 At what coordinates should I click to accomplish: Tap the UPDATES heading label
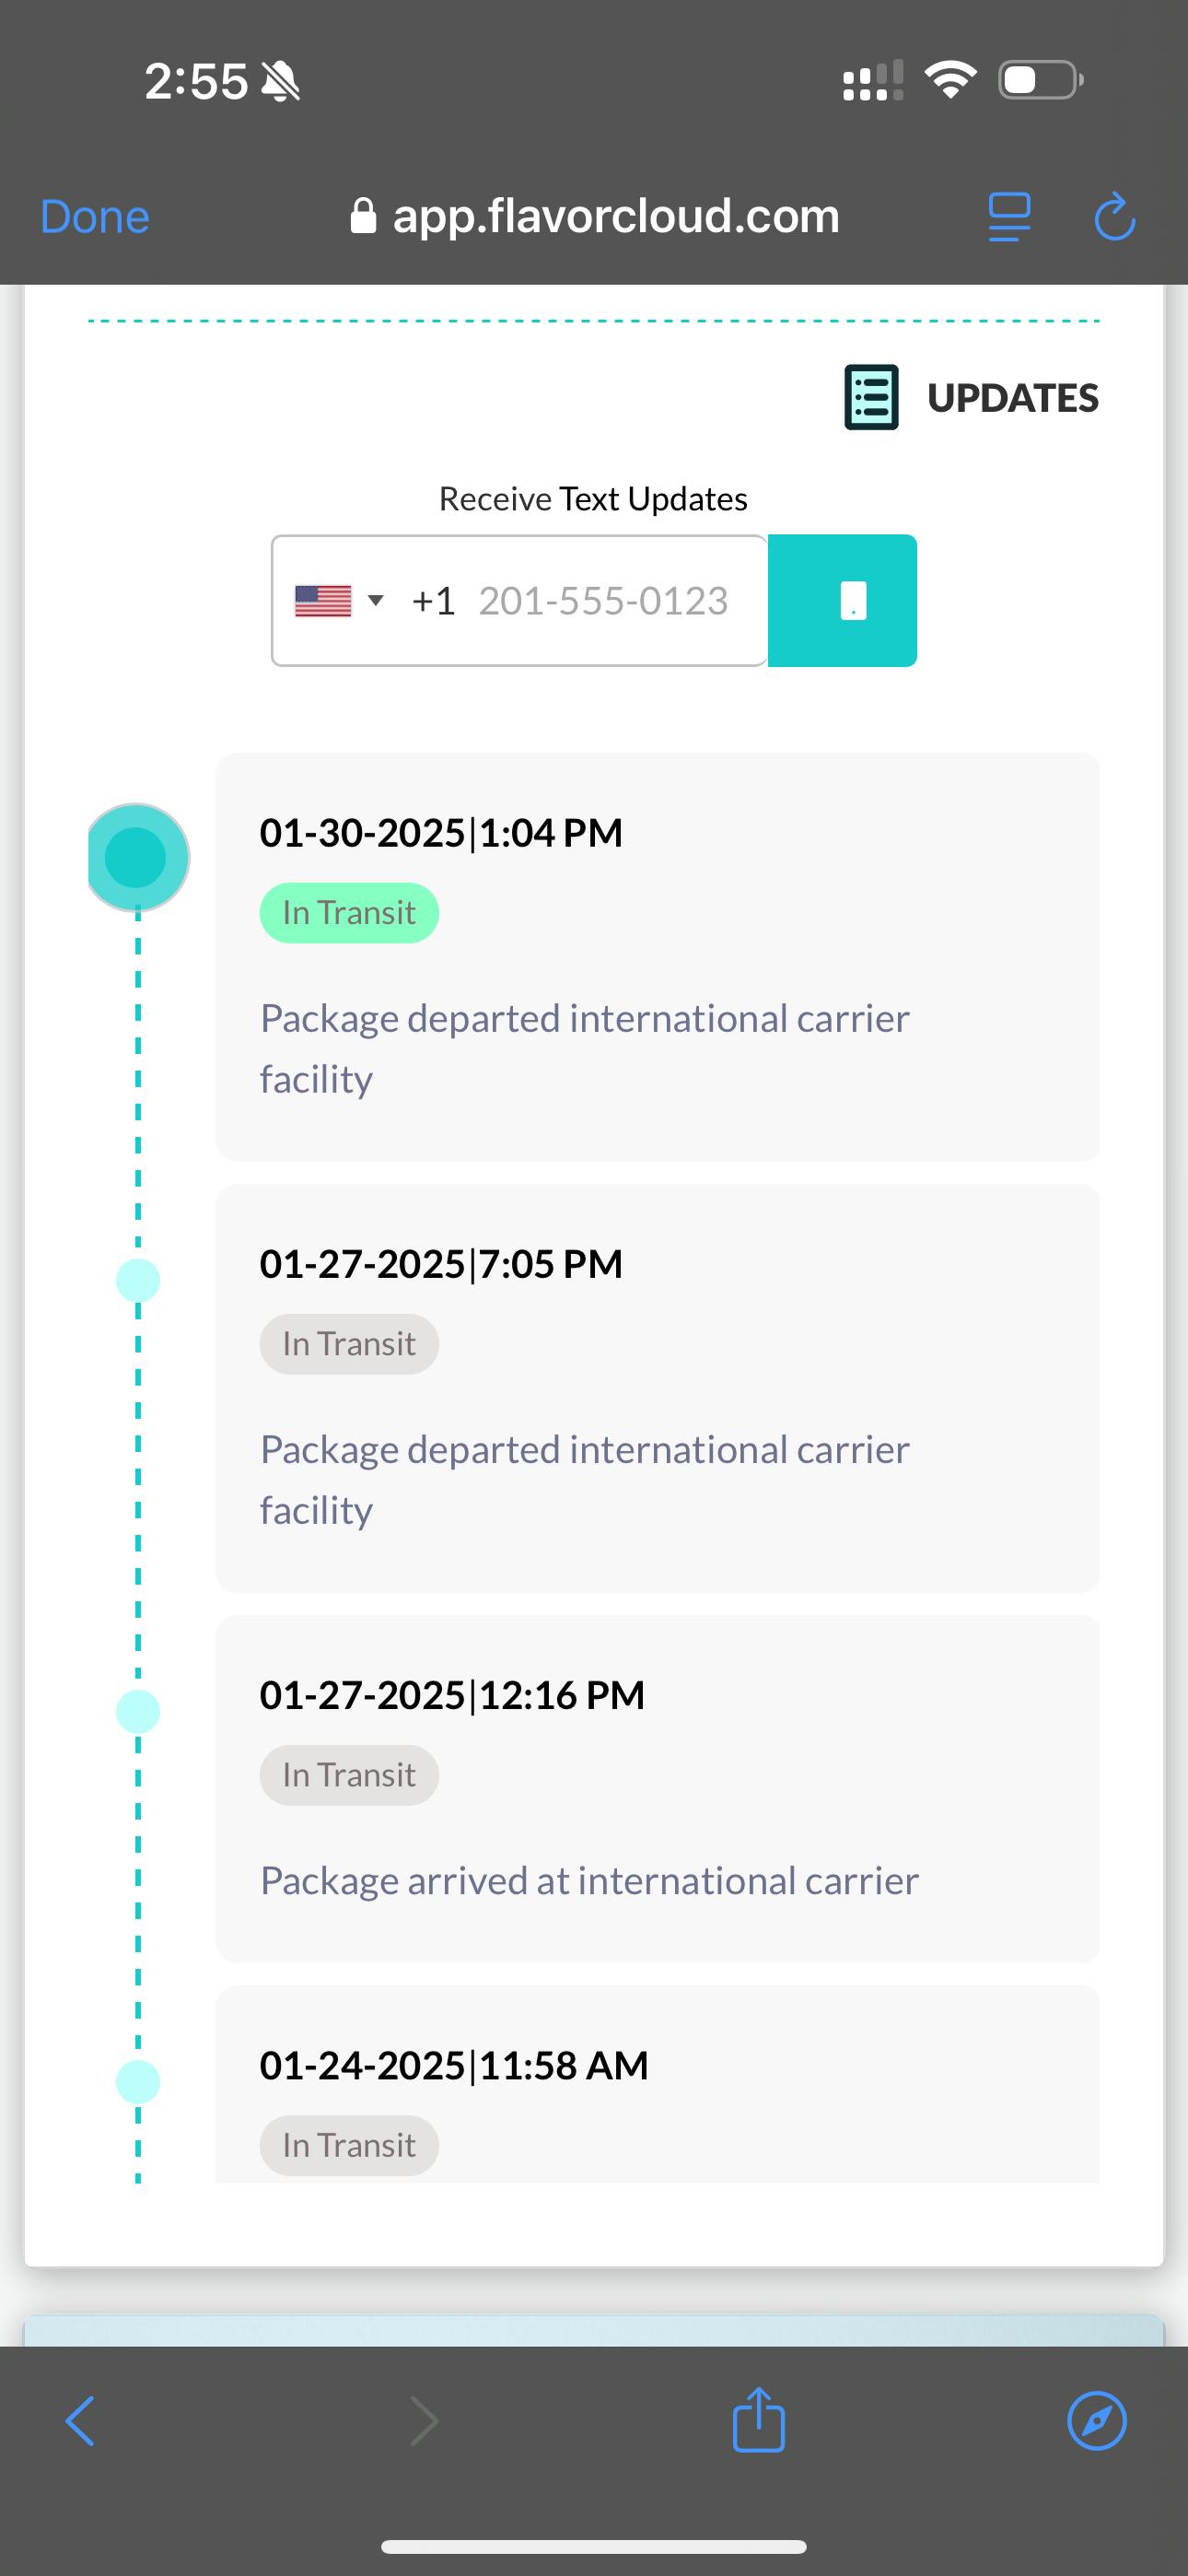click(x=1012, y=398)
